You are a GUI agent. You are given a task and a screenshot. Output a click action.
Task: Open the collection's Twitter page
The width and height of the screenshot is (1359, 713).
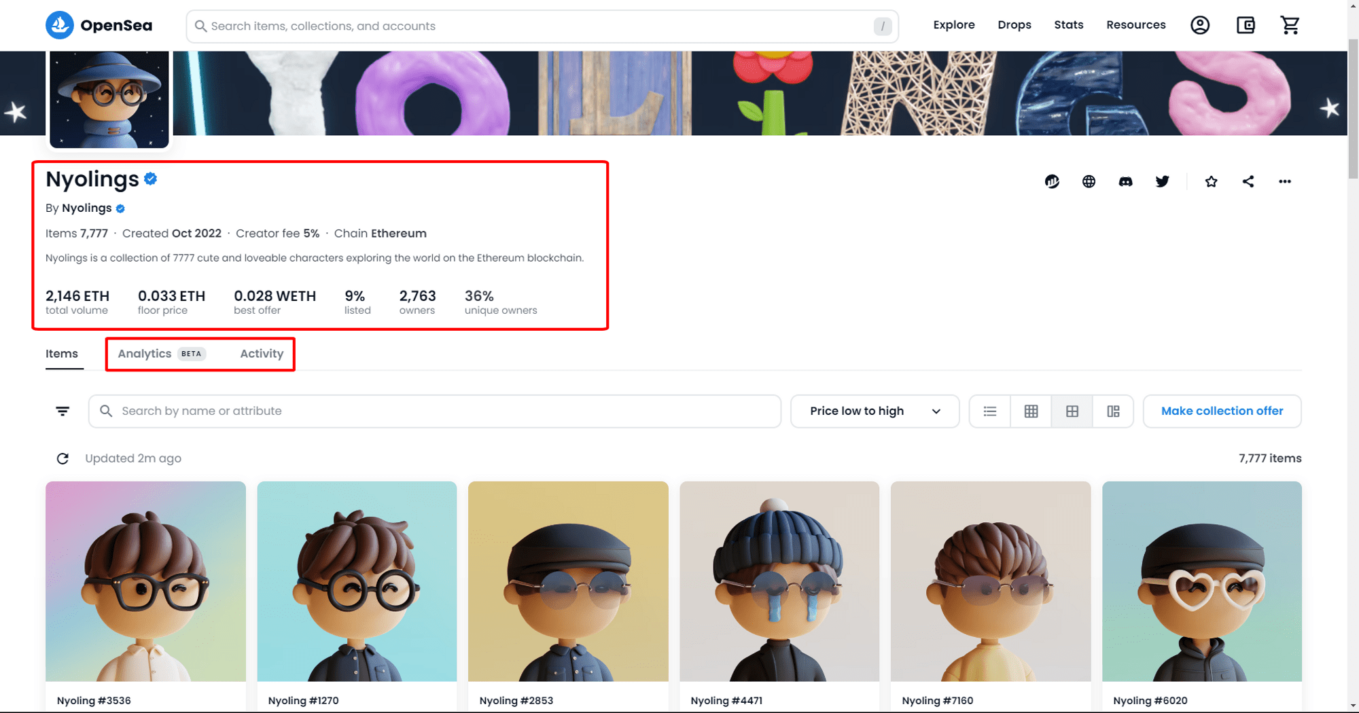(1162, 181)
